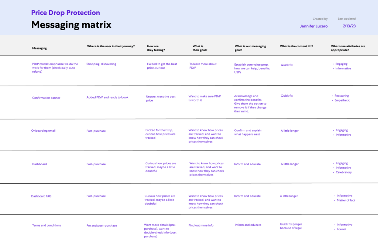Viewport: 378px width, 242px height.
Task: Select the "Onboarding email" row label
Action: click(x=43, y=131)
